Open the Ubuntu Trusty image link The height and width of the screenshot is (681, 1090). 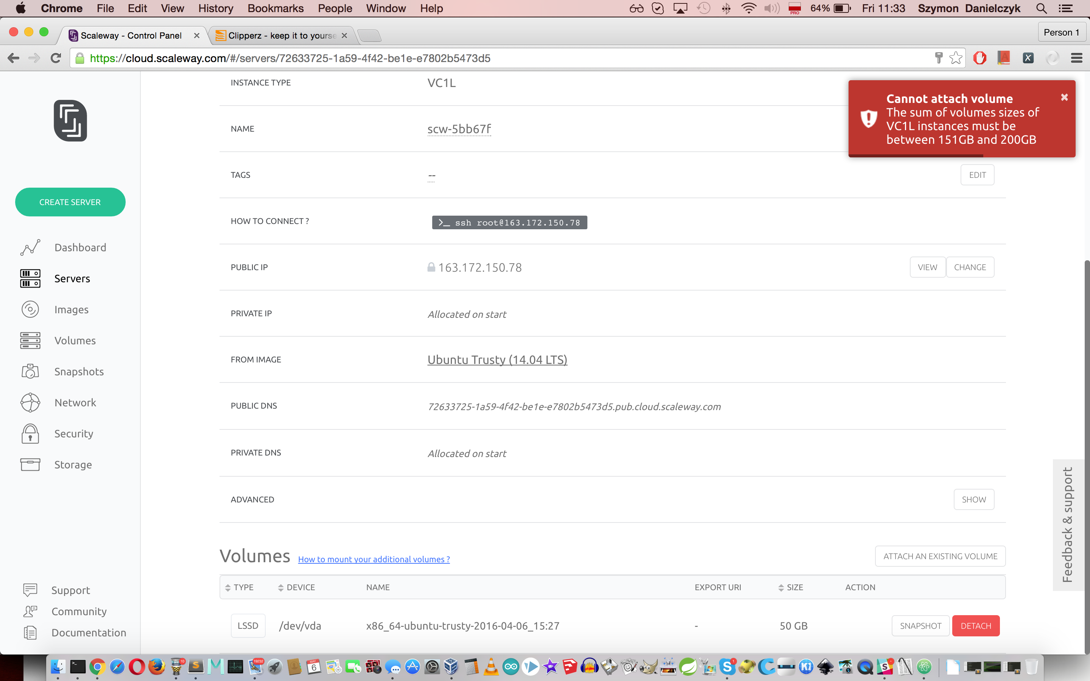[497, 359]
